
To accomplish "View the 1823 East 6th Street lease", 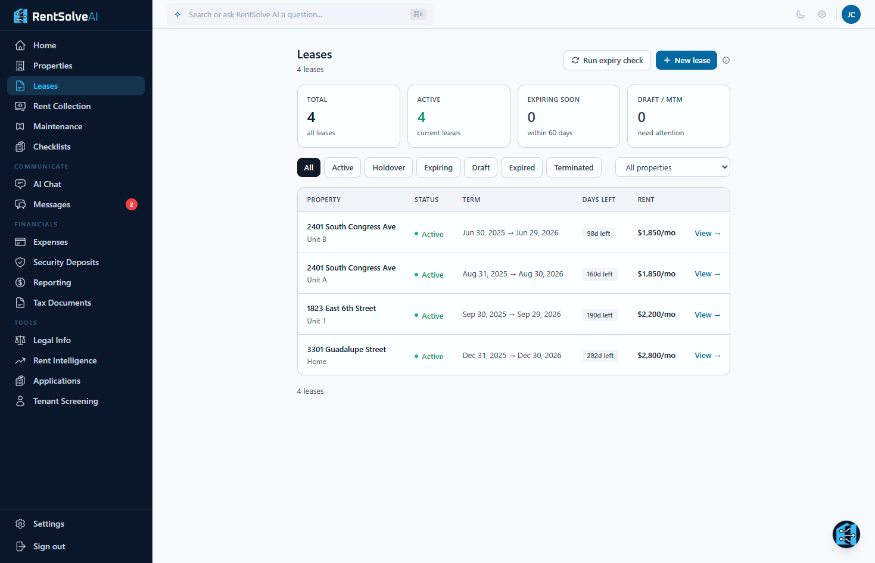I will pyautogui.click(x=707, y=315).
